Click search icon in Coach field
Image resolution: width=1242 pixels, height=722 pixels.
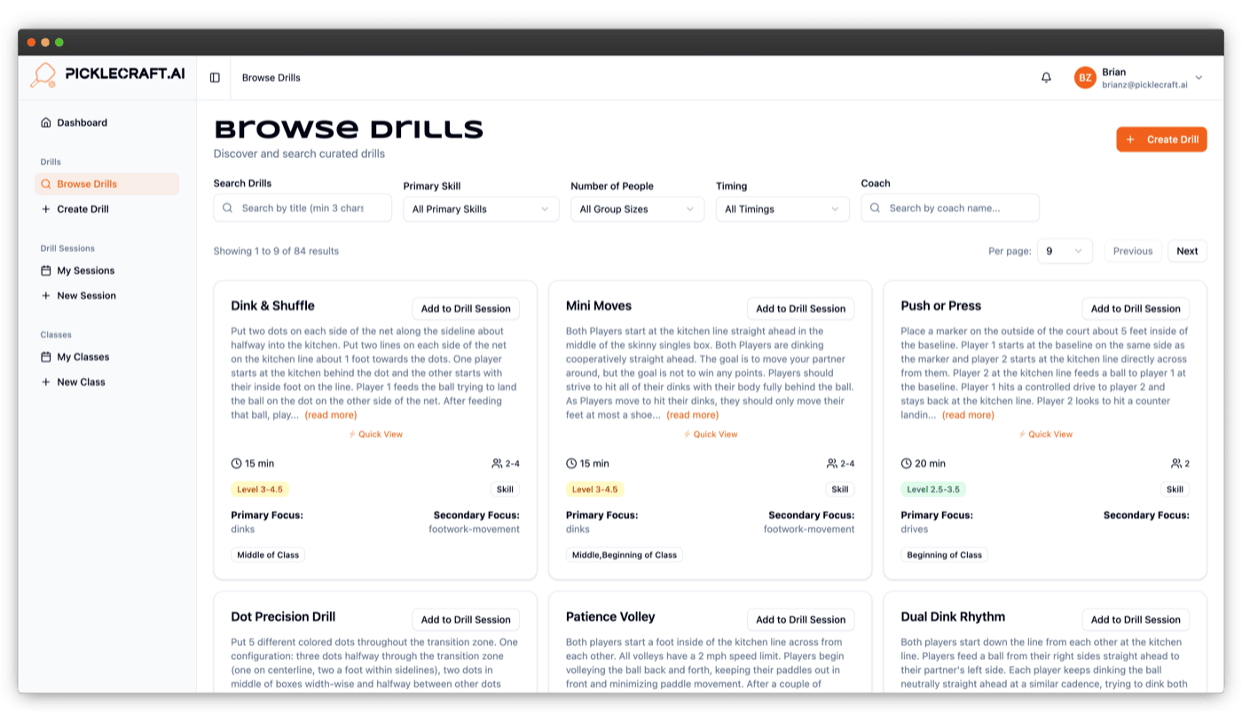point(876,208)
